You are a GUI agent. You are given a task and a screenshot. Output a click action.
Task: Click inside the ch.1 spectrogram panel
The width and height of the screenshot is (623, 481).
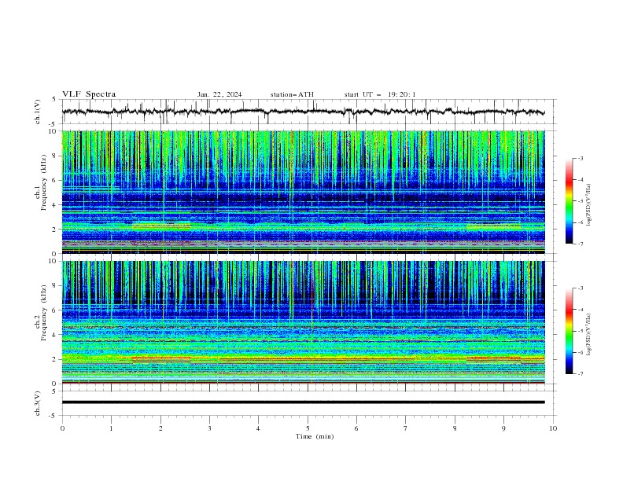(303, 192)
